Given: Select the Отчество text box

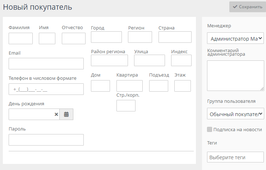Looking at the screenshot, I should coord(73,38).
